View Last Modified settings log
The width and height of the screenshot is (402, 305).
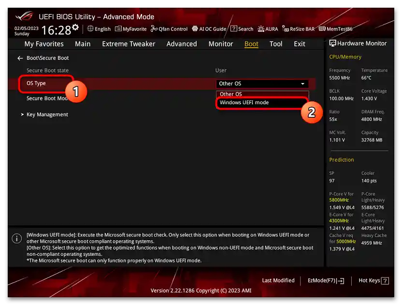[278, 280]
